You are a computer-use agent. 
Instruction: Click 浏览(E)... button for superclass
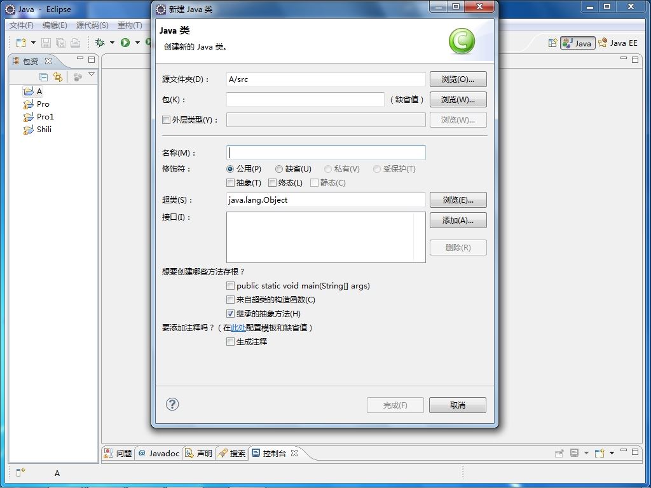pyautogui.click(x=458, y=200)
